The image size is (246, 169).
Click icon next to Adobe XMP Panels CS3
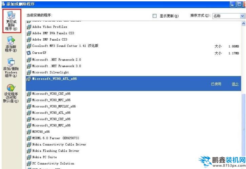(x=29, y=40)
